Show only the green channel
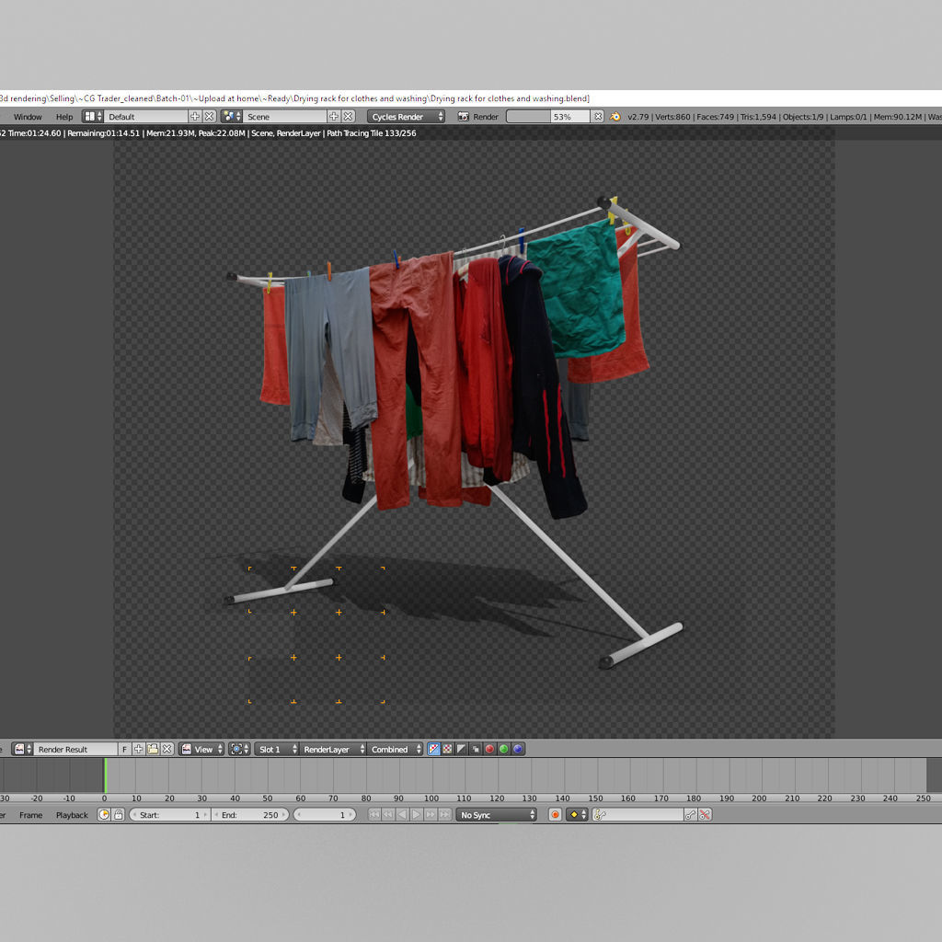 [504, 749]
